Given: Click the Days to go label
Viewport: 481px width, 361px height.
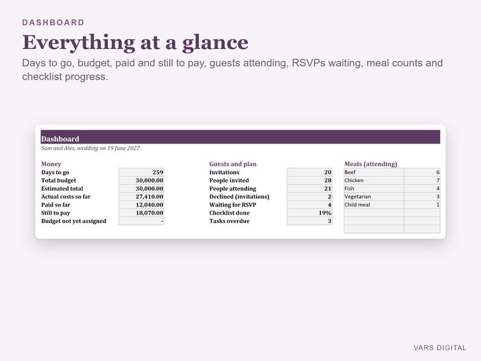Looking at the screenshot, I should pyautogui.click(x=55, y=173).
